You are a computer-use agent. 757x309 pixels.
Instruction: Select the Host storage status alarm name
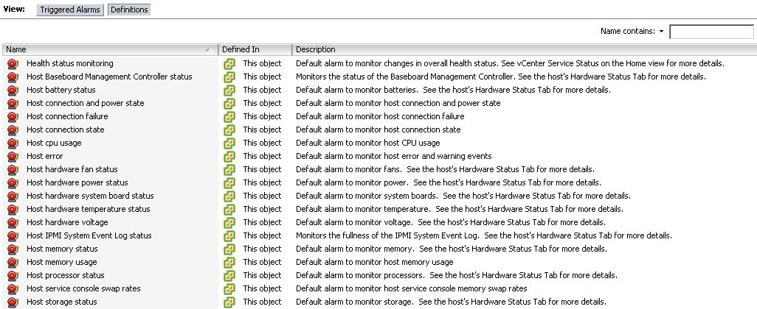pos(62,302)
